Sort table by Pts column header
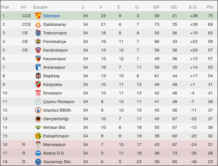 click(209, 7)
